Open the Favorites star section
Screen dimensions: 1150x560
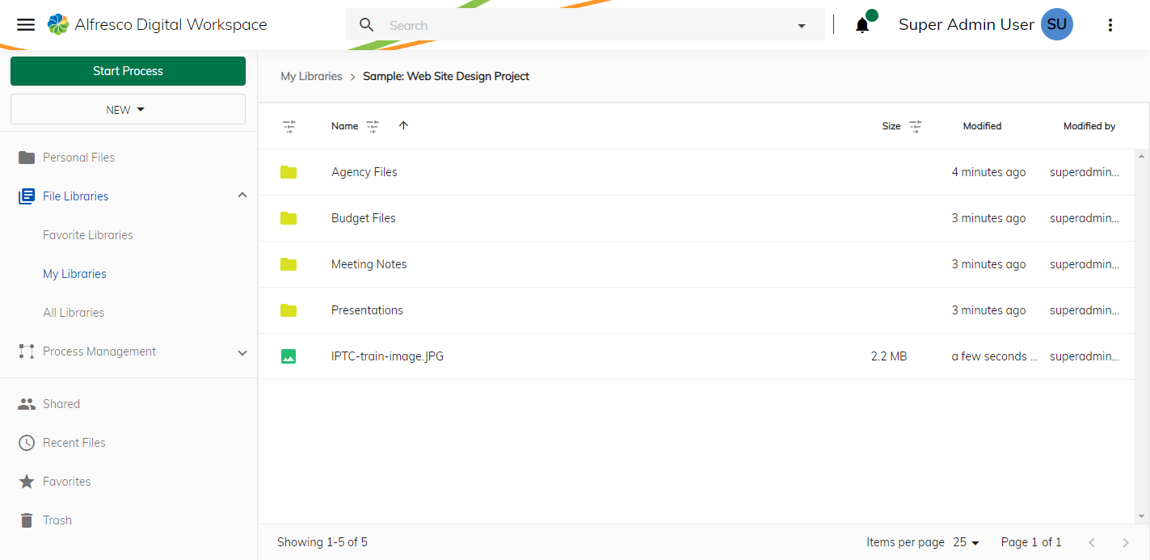point(65,481)
